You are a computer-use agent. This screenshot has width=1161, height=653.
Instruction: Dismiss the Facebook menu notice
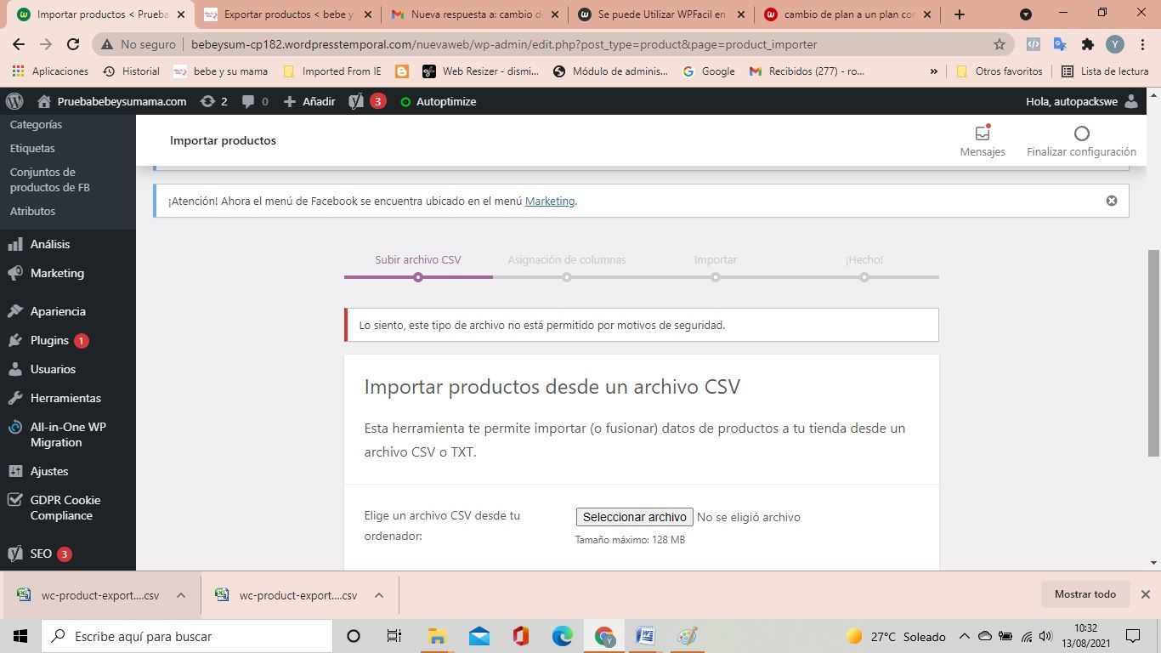pos(1111,201)
